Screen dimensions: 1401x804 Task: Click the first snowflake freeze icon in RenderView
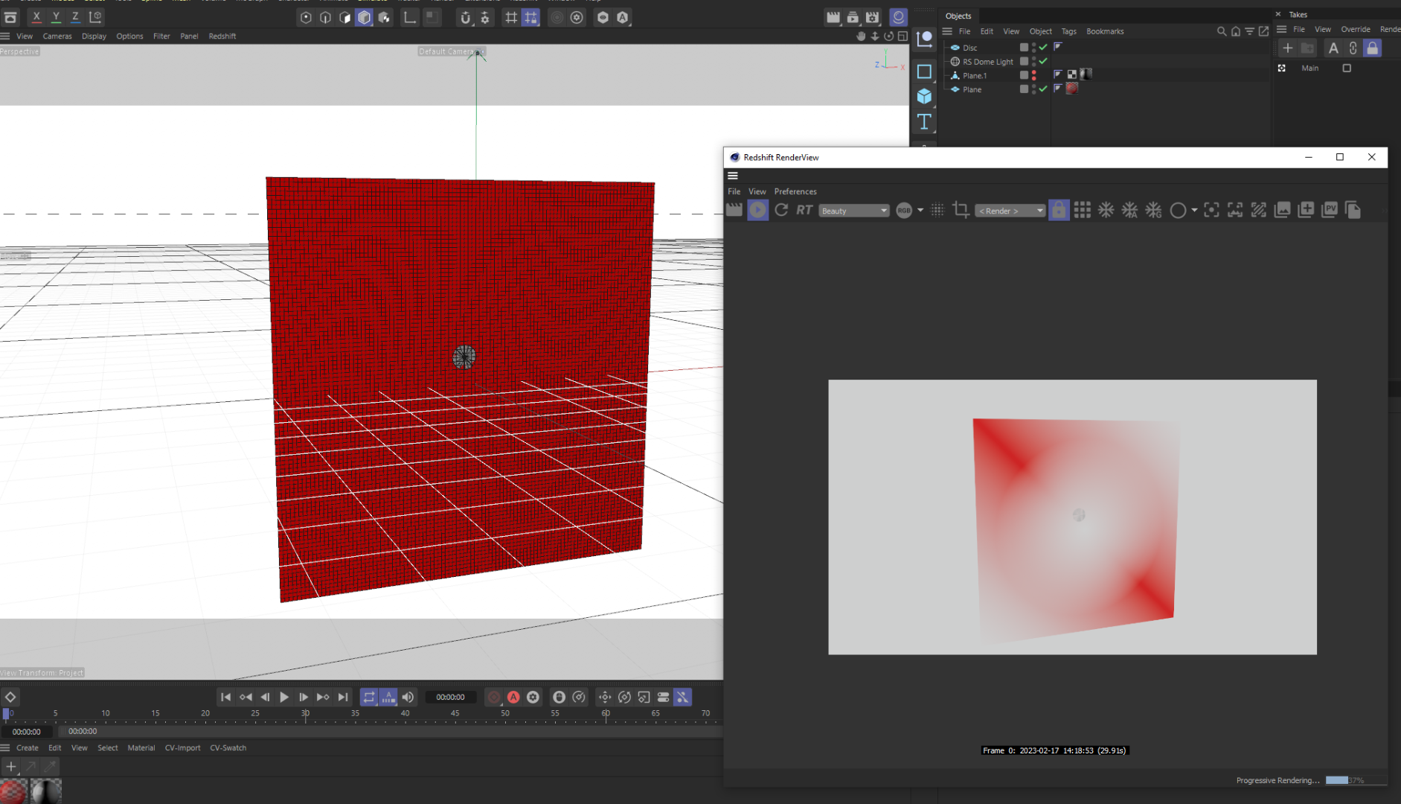coord(1106,211)
